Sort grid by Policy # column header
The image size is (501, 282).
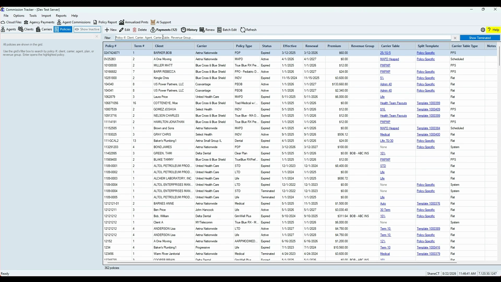tap(117, 46)
